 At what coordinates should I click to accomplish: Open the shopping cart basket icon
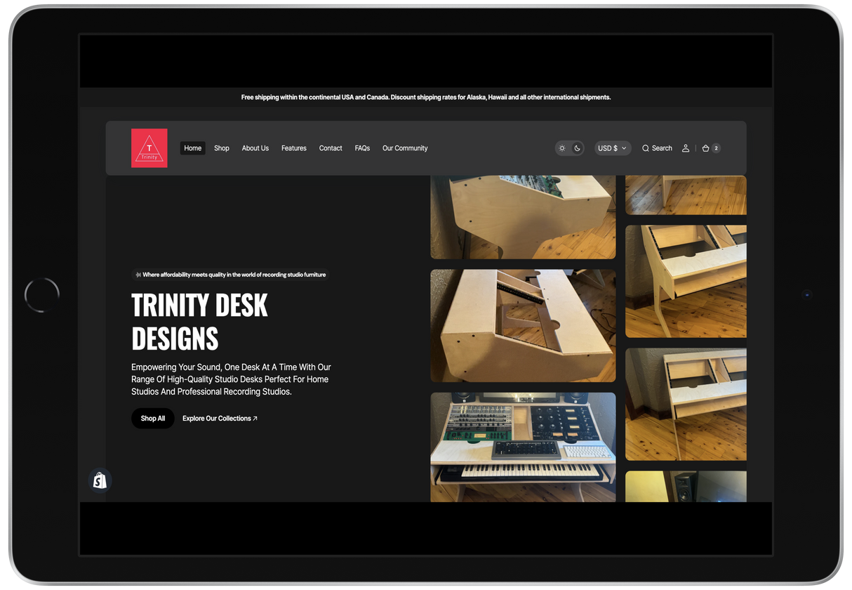click(705, 148)
